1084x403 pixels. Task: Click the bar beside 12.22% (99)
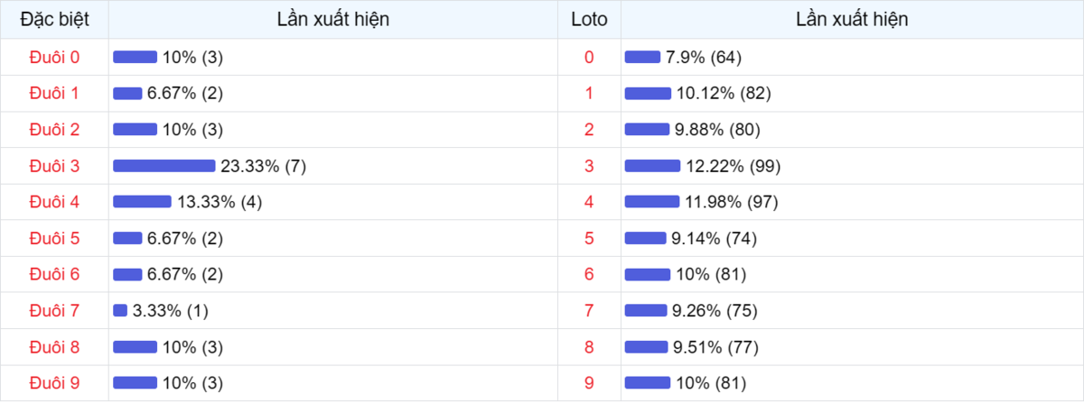coord(652,166)
